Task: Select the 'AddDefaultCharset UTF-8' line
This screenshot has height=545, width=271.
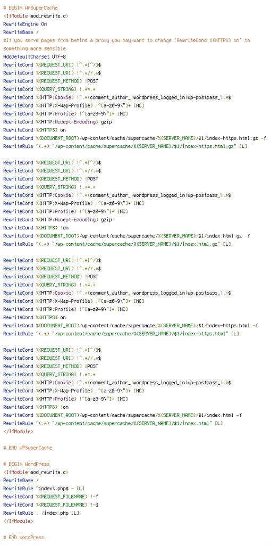Action: (x=35, y=56)
